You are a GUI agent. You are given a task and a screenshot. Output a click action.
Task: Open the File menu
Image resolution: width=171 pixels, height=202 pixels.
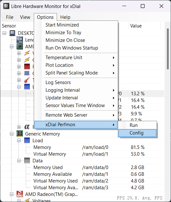click(x=10, y=17)
